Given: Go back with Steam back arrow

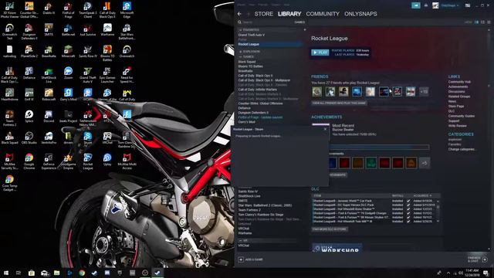Looking at the screenshot, I should 239,14.
